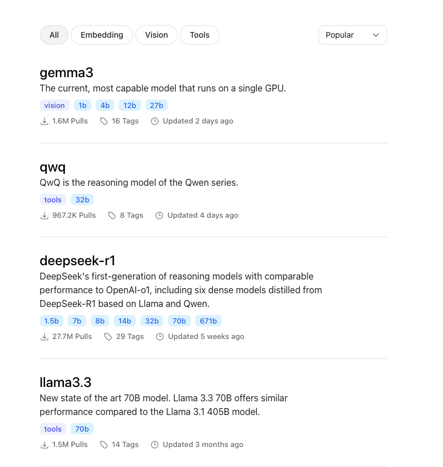
Task: Click the vision tag under gemma3
Action: point(54,105)
